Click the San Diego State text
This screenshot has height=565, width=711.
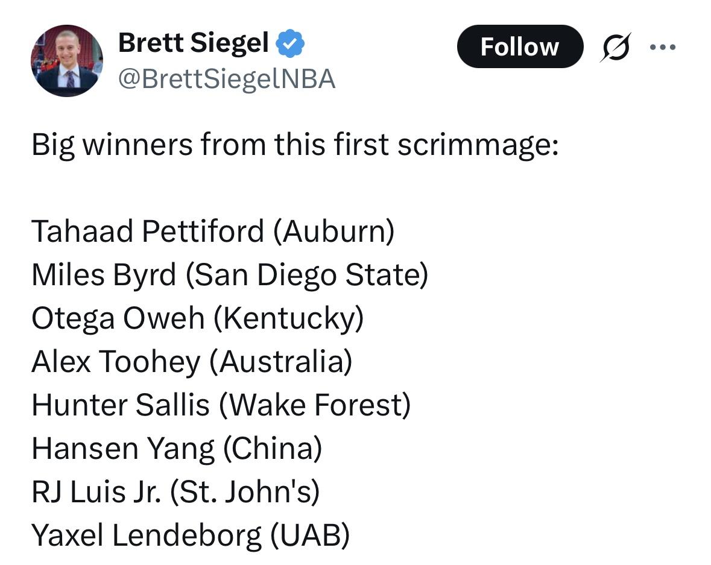[306, 275]
